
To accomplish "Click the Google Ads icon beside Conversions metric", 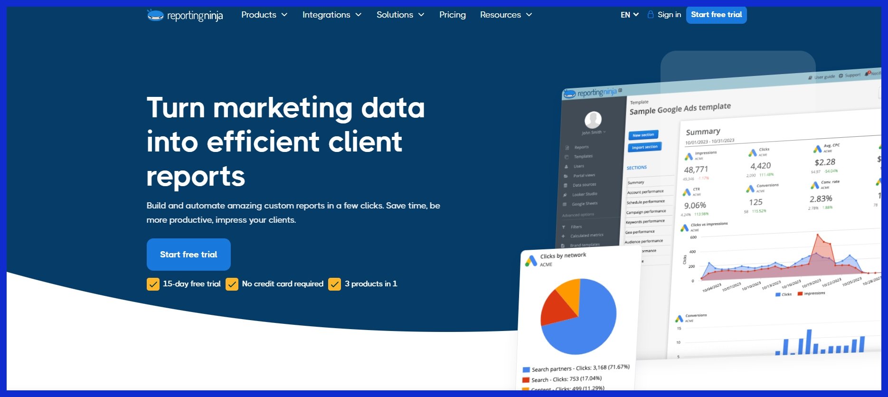I will tap(750, 189).
